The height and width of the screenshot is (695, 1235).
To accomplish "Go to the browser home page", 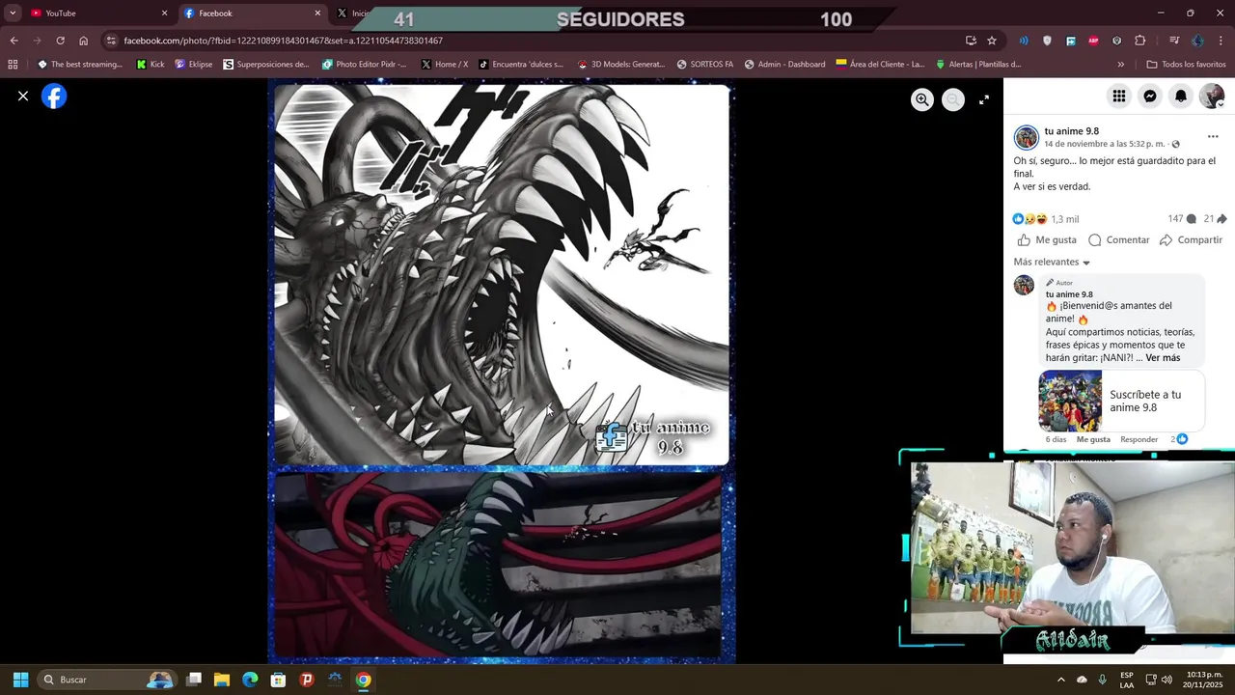I will coord(84,41).
